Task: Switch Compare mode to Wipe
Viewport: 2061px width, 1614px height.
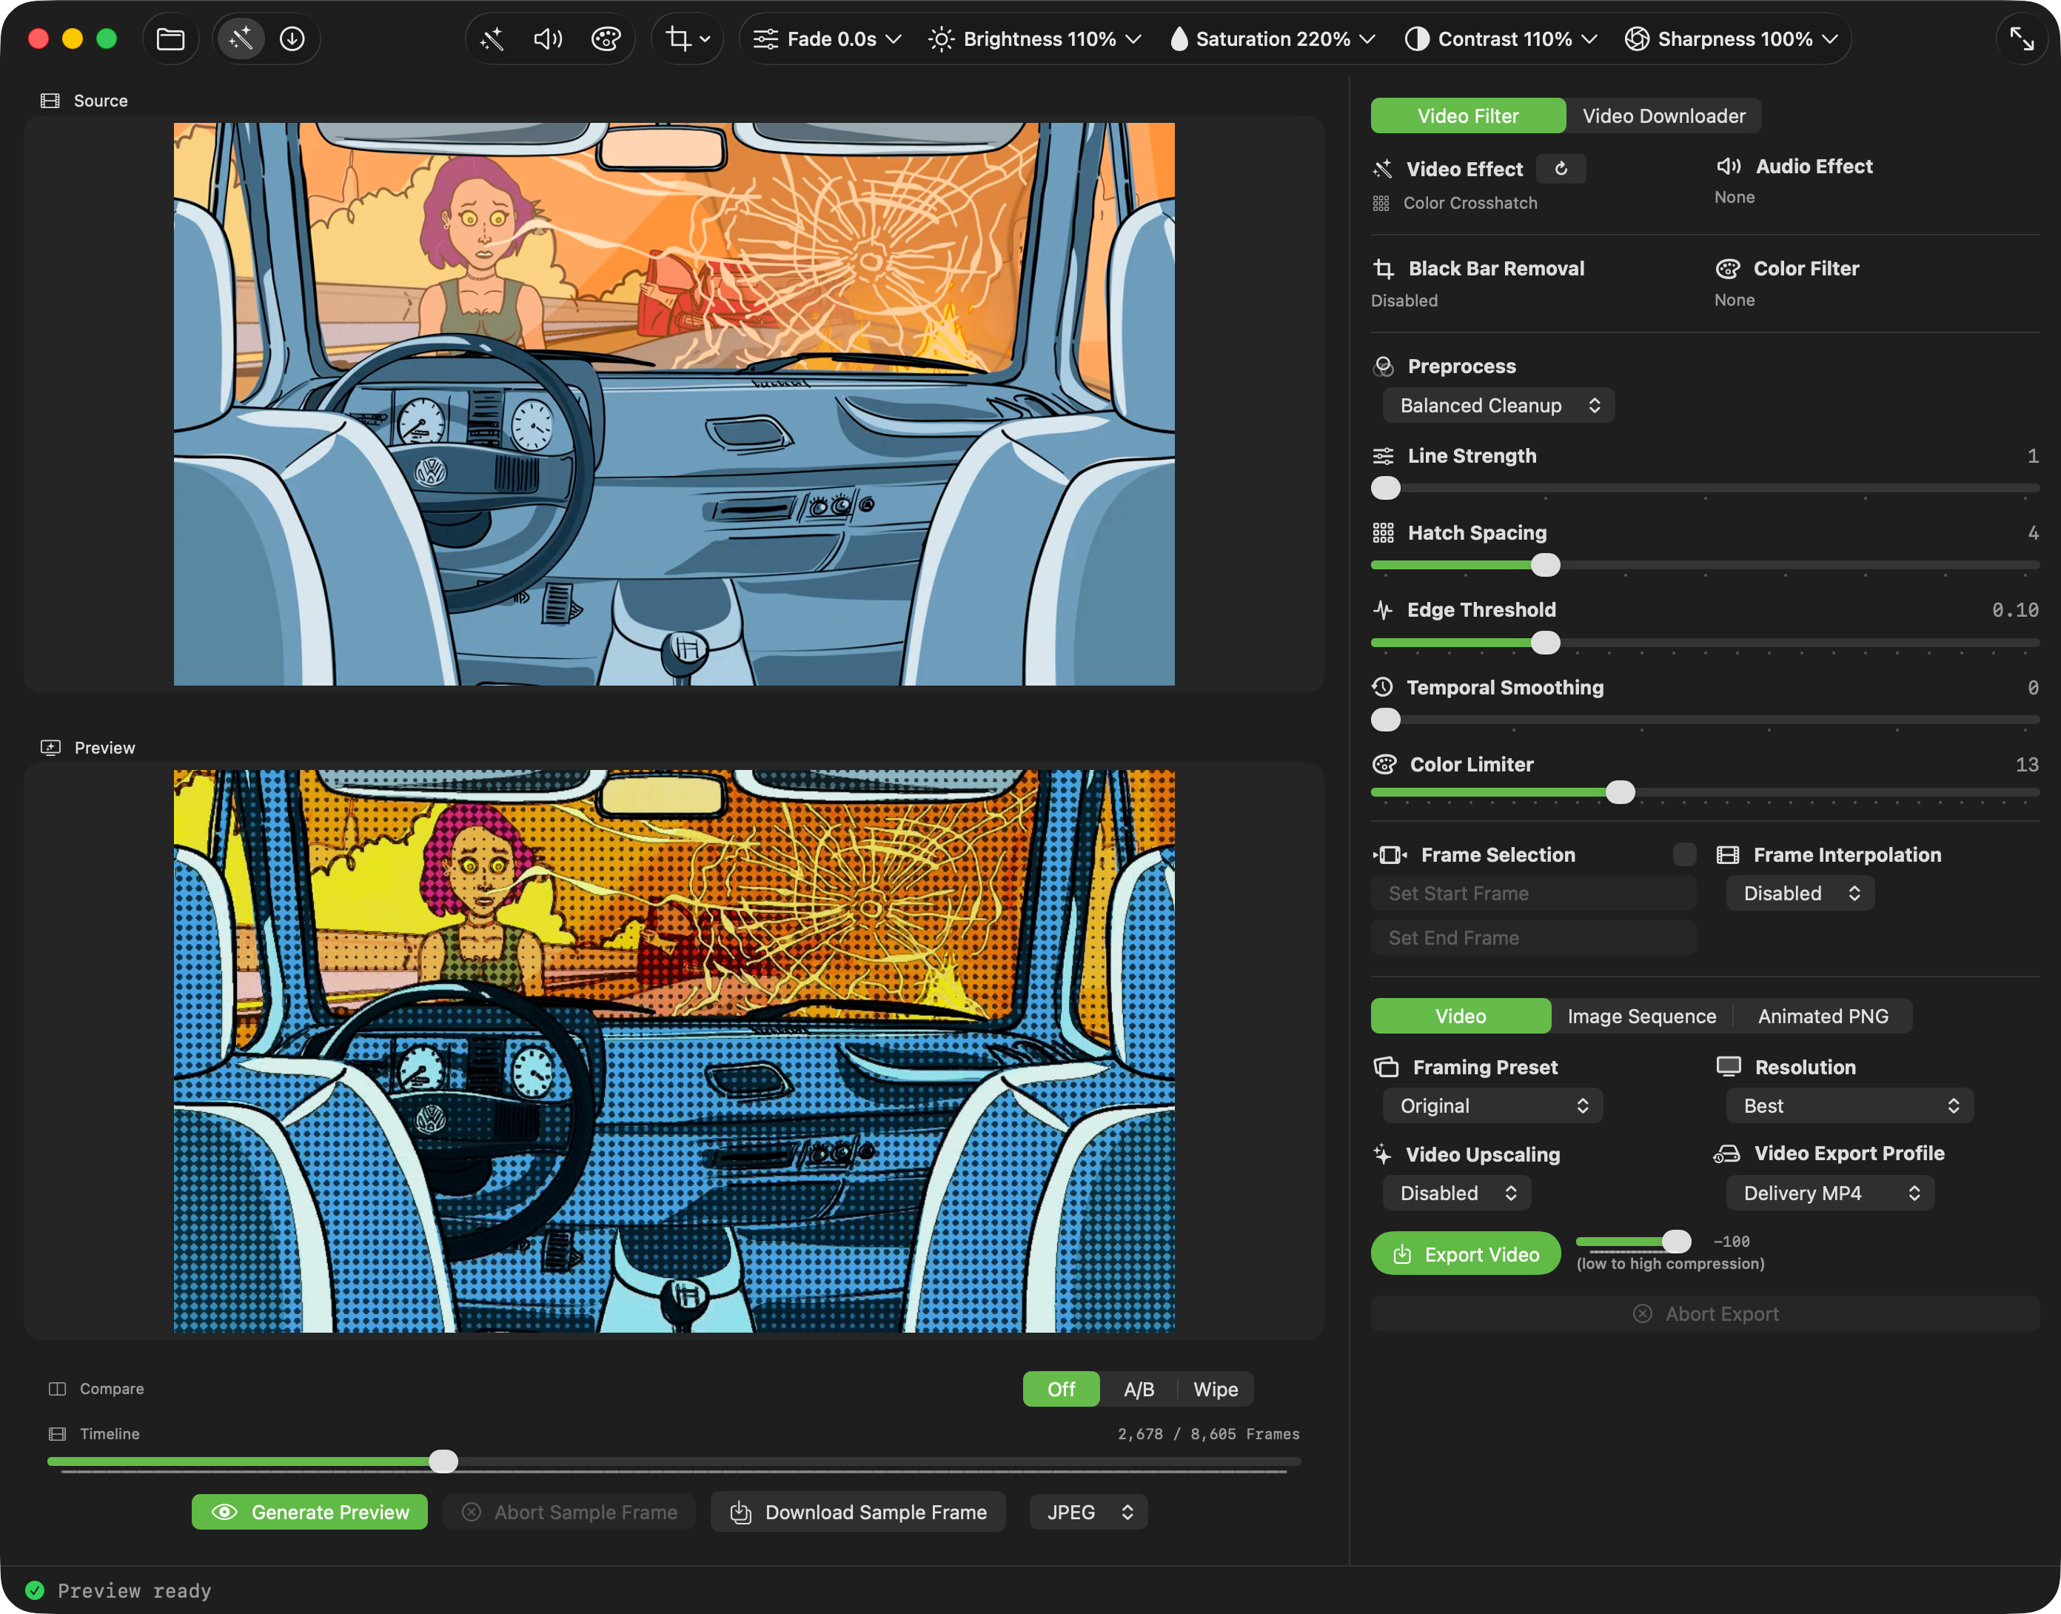Action: 1216,1389
